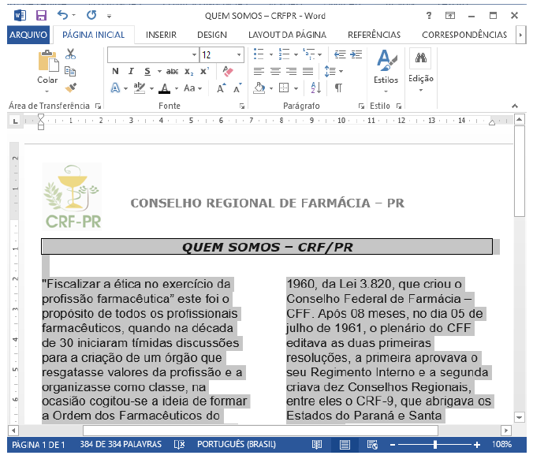
Task: Zoom in with the plus button
Action: click(477, 444)
